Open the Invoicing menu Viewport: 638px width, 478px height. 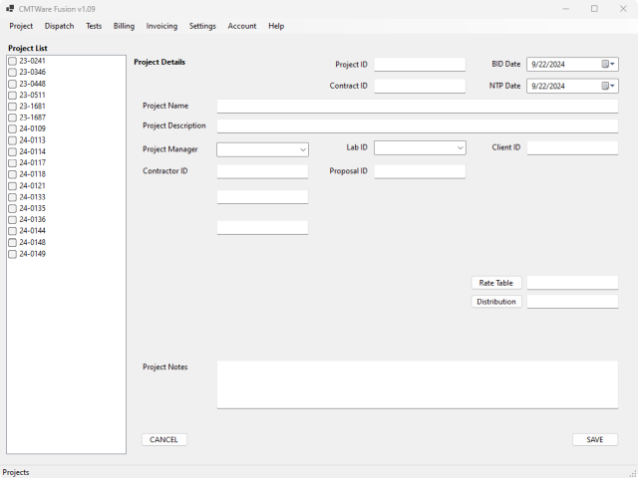click(x=160, y=26)
